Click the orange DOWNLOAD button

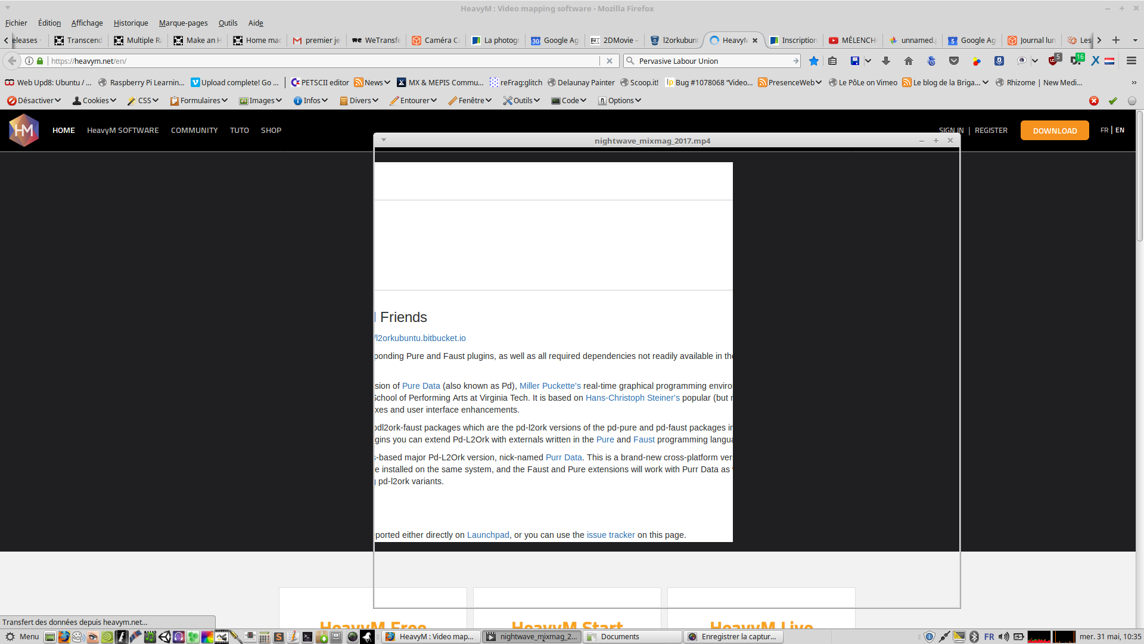(x=1055, y=131)
